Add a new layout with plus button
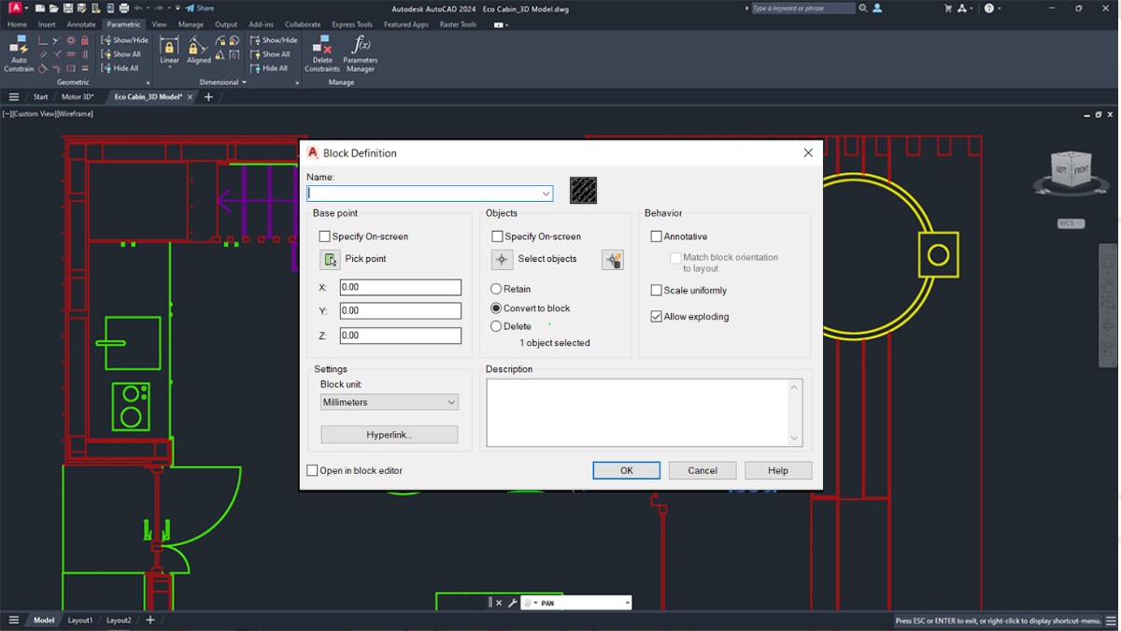The height and width of the screenshot is (631, 1121). point(149,620)
